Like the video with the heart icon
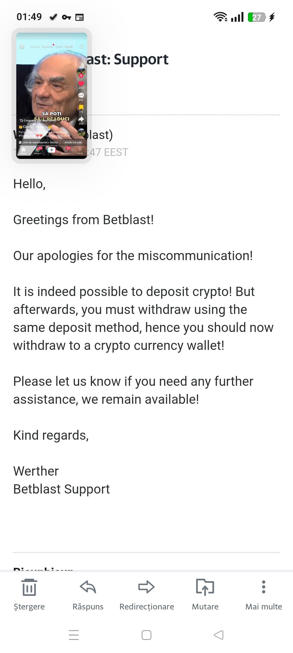 (x=81, y=84)
